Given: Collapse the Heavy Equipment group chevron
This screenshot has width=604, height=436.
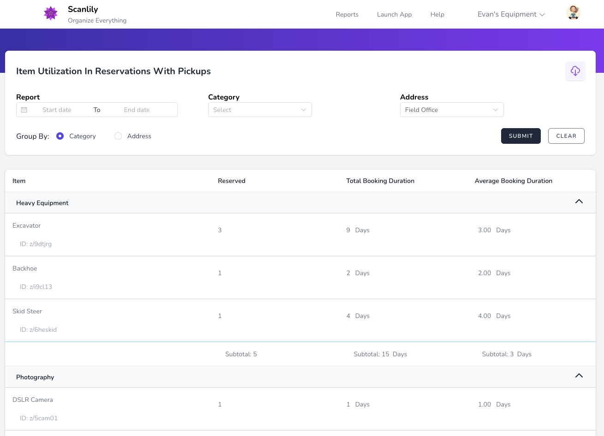Looking at the screenshot, I should (579, 202).
